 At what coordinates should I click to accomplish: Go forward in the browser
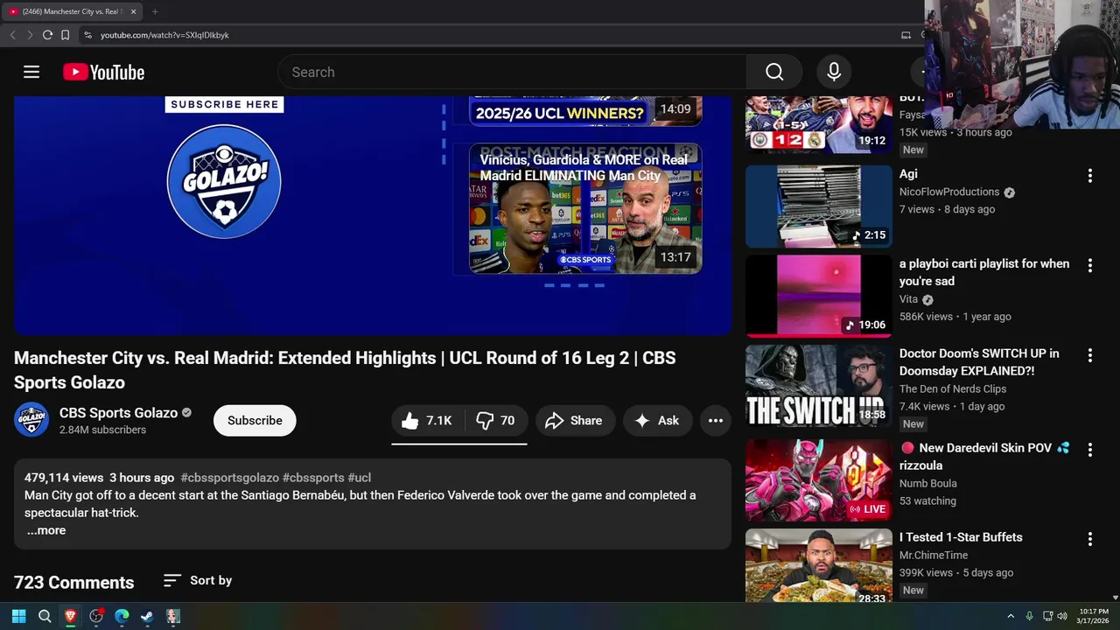[x=30, y=35]
